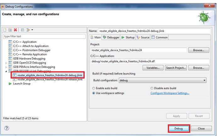Open the Startup tab

(x=128, y=37)
